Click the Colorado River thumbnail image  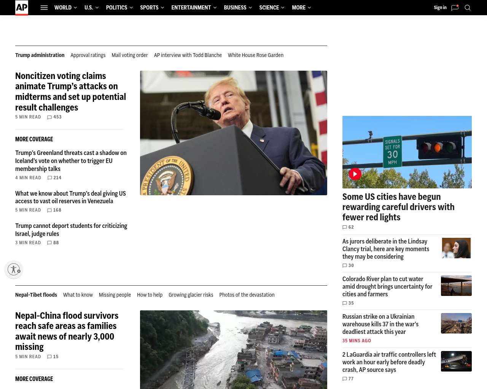click(456, 286)
